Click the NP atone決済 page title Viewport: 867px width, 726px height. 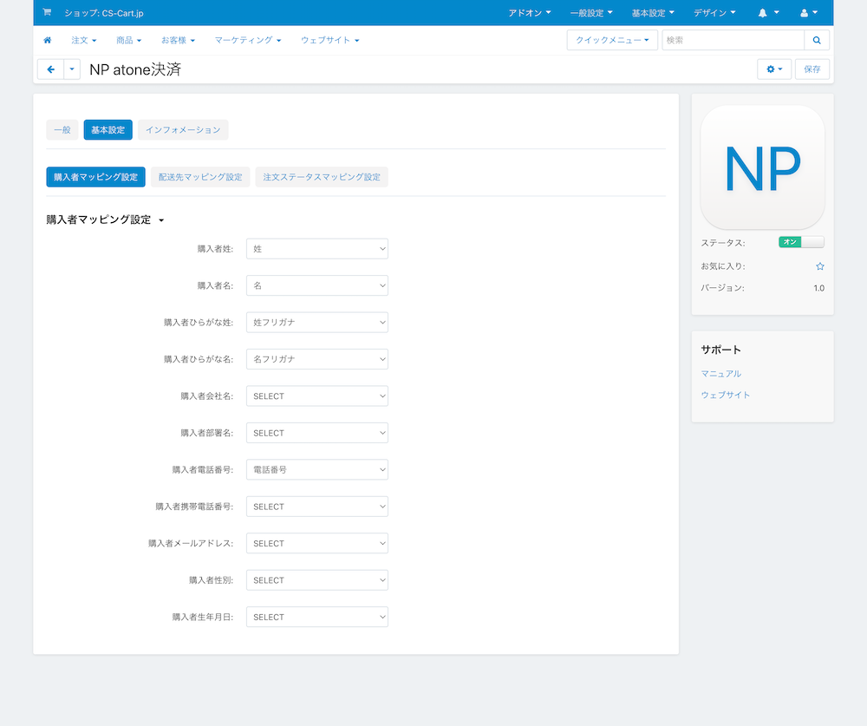pos(135,69)
